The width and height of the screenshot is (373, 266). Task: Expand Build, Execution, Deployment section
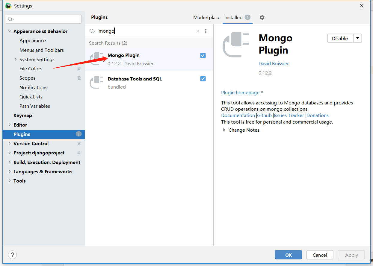10,162
